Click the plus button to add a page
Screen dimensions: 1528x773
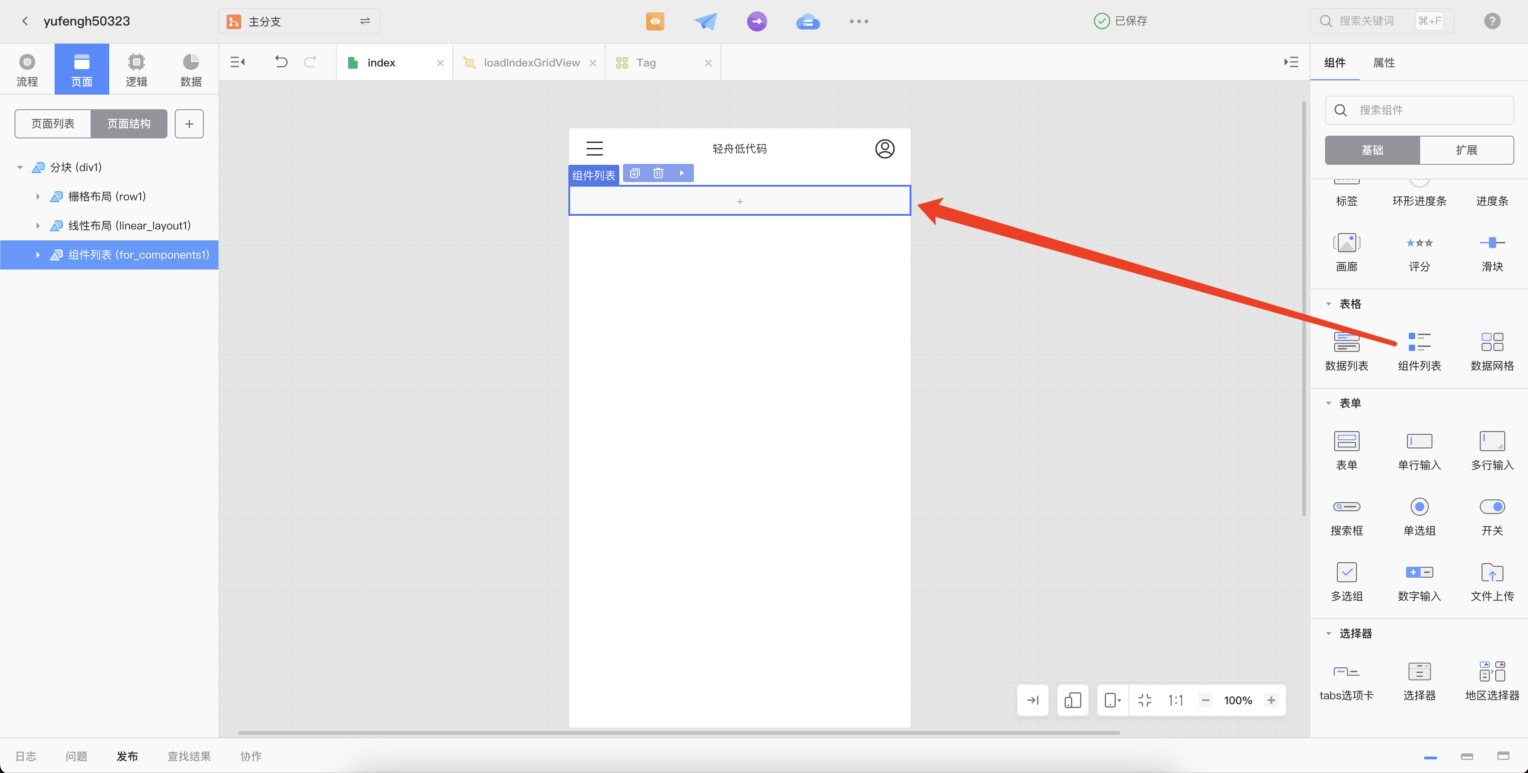click(x=189, y=123)
